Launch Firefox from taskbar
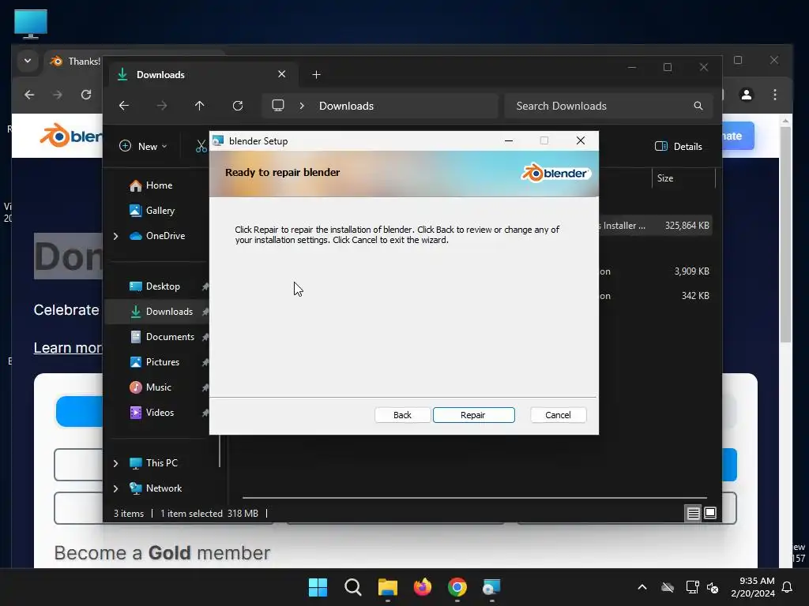809x606 pixels. [x=423, y=587]
